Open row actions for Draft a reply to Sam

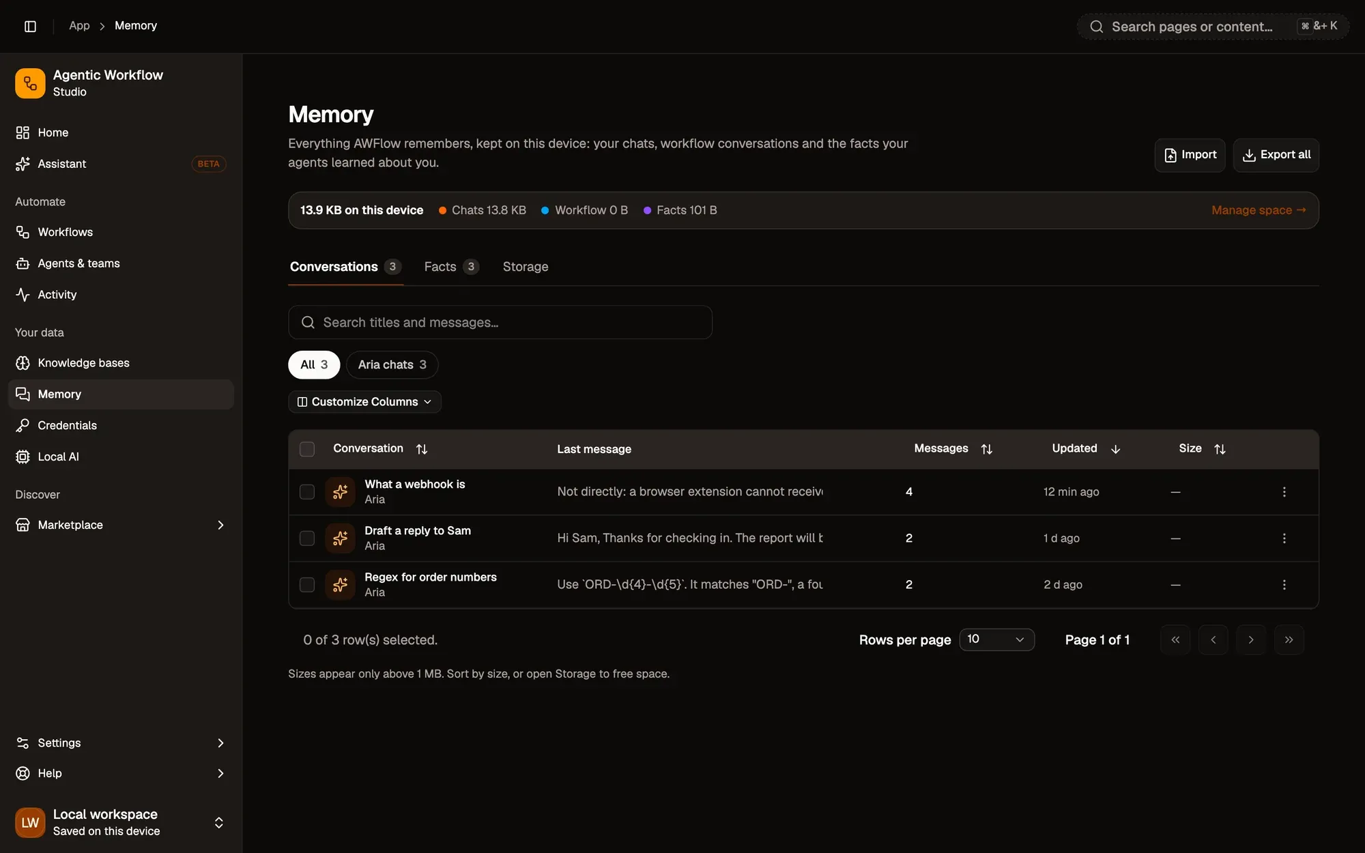click(x=1284, y=538)
